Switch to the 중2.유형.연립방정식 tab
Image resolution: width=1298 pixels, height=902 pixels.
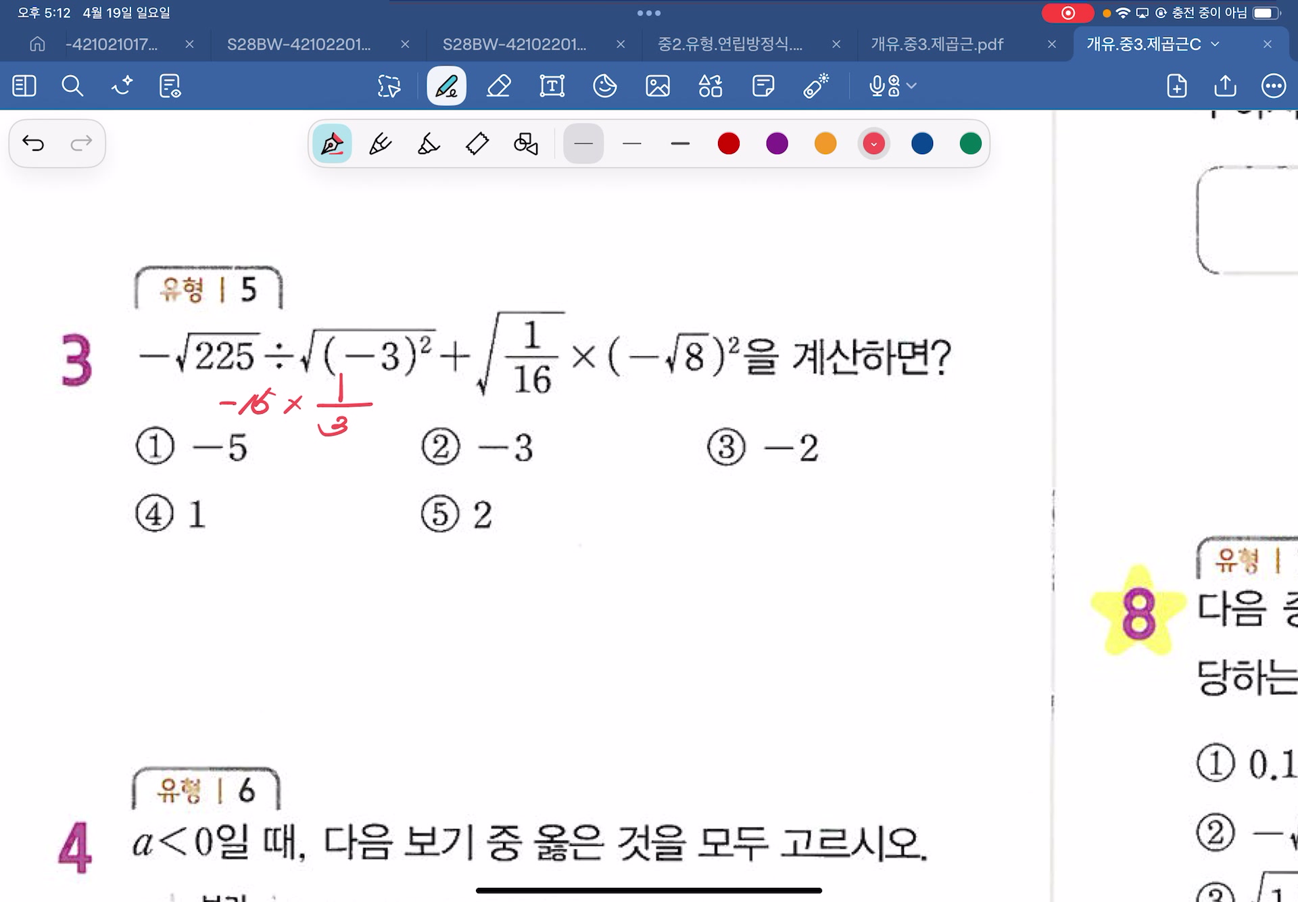coord(730,44)
